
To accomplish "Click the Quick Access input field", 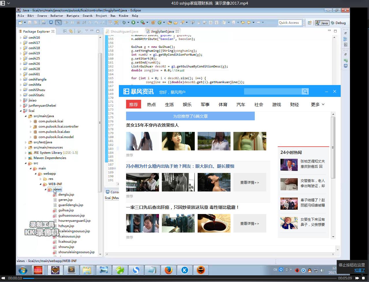I will (289, 23).
